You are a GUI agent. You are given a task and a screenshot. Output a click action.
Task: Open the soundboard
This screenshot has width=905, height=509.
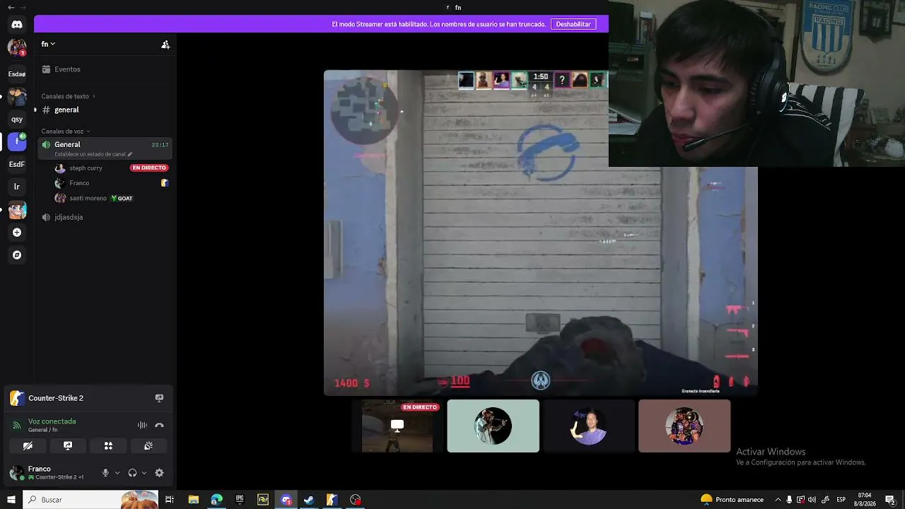tap(148, 446)
